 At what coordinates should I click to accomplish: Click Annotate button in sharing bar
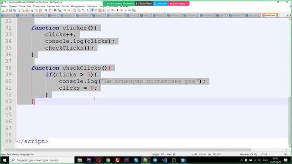click(160, 4)
